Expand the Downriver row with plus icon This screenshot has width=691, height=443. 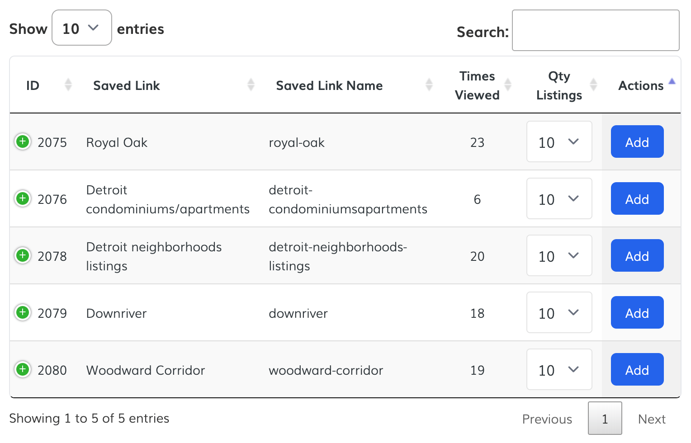[23, 312]
